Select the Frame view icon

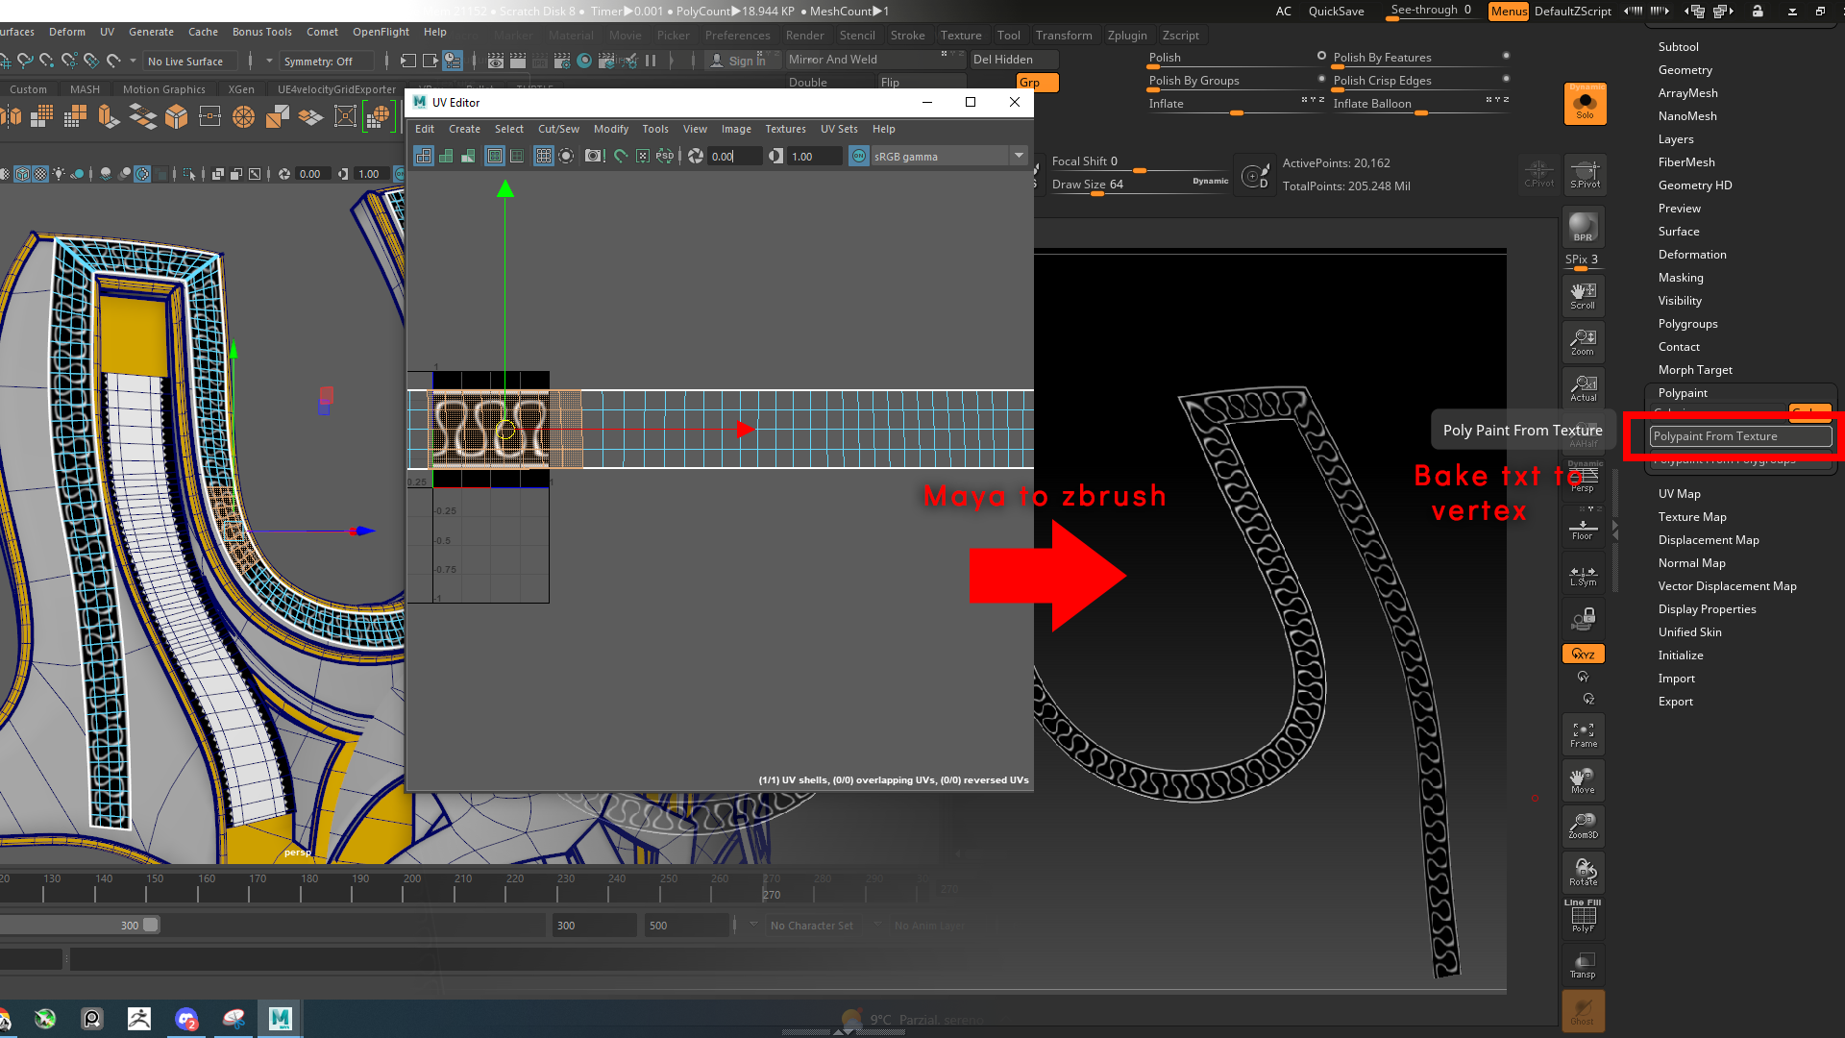pyautogui.click(x=1583, y=733)
